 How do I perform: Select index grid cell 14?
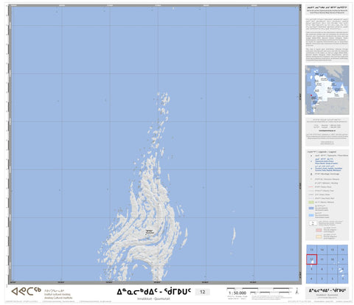322,250
